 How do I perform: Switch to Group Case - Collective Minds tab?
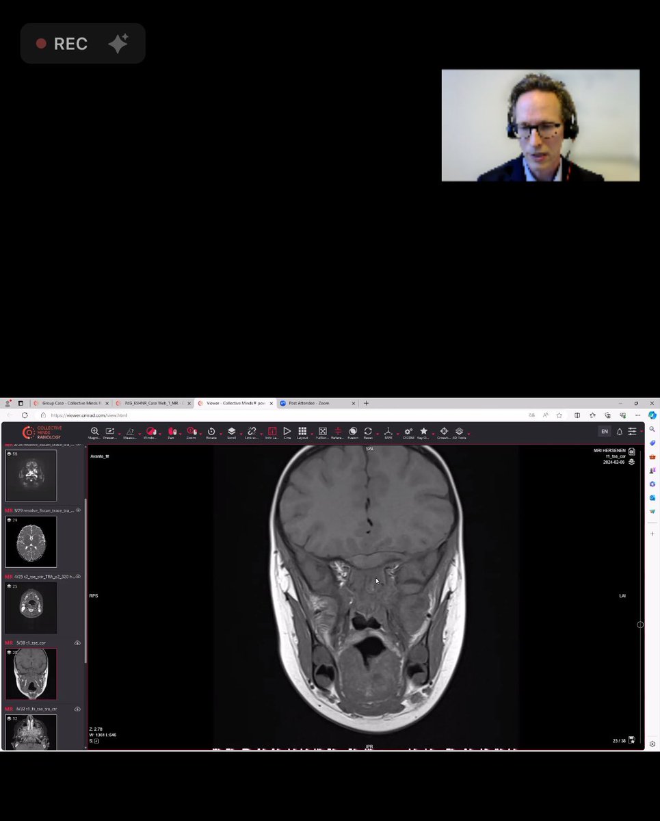71,403
